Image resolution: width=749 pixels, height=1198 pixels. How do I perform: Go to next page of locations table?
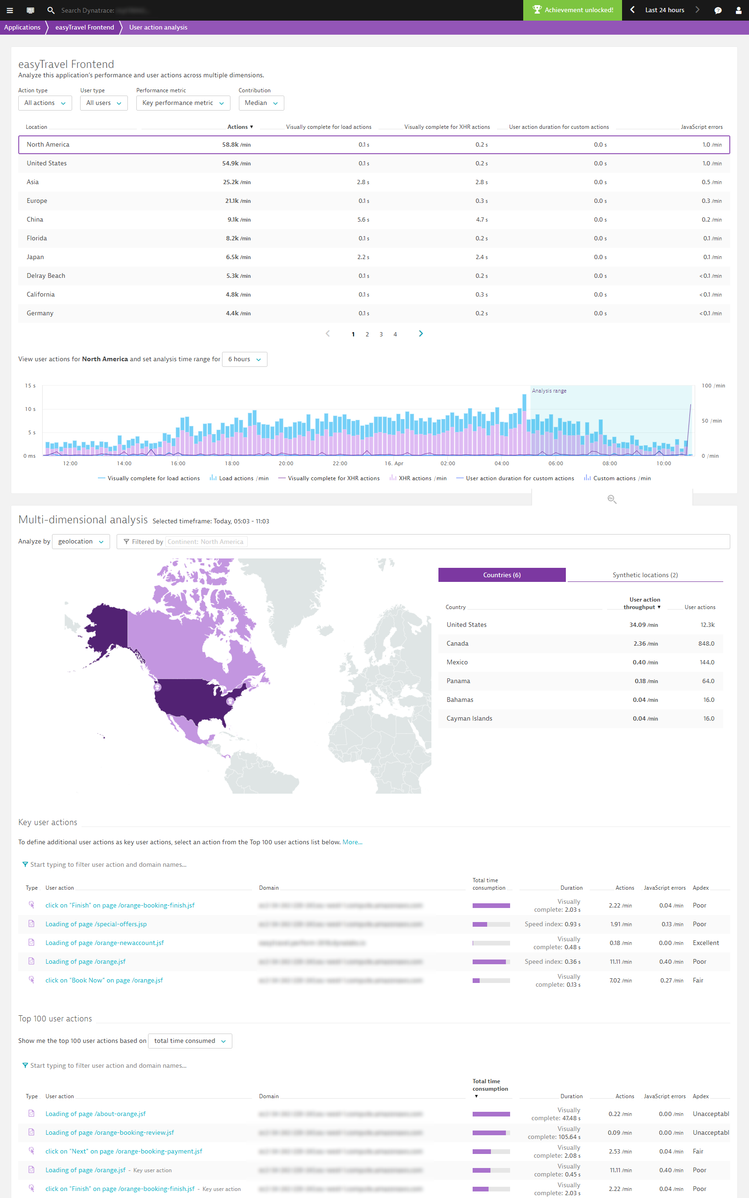coord(421,334)
